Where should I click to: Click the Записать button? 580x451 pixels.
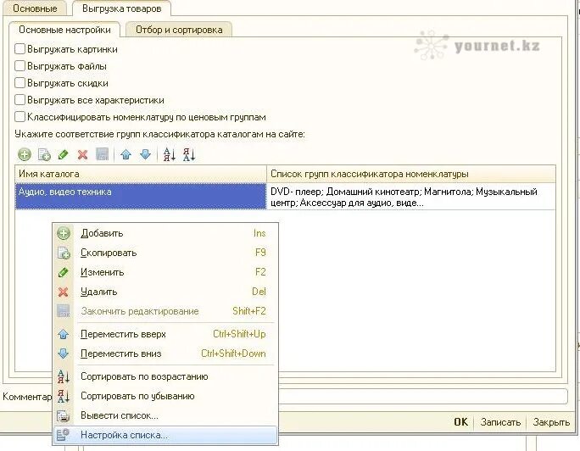click(x=500, y=422)
